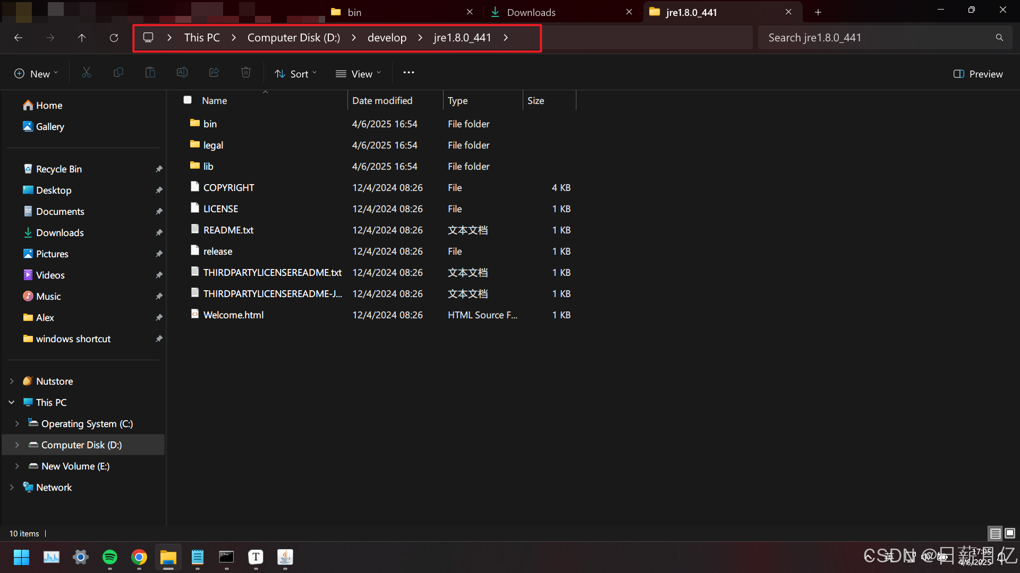Screen dimensions: 1020x573
Task: Click the Delete trash can icon
Action: click(246, 73)
